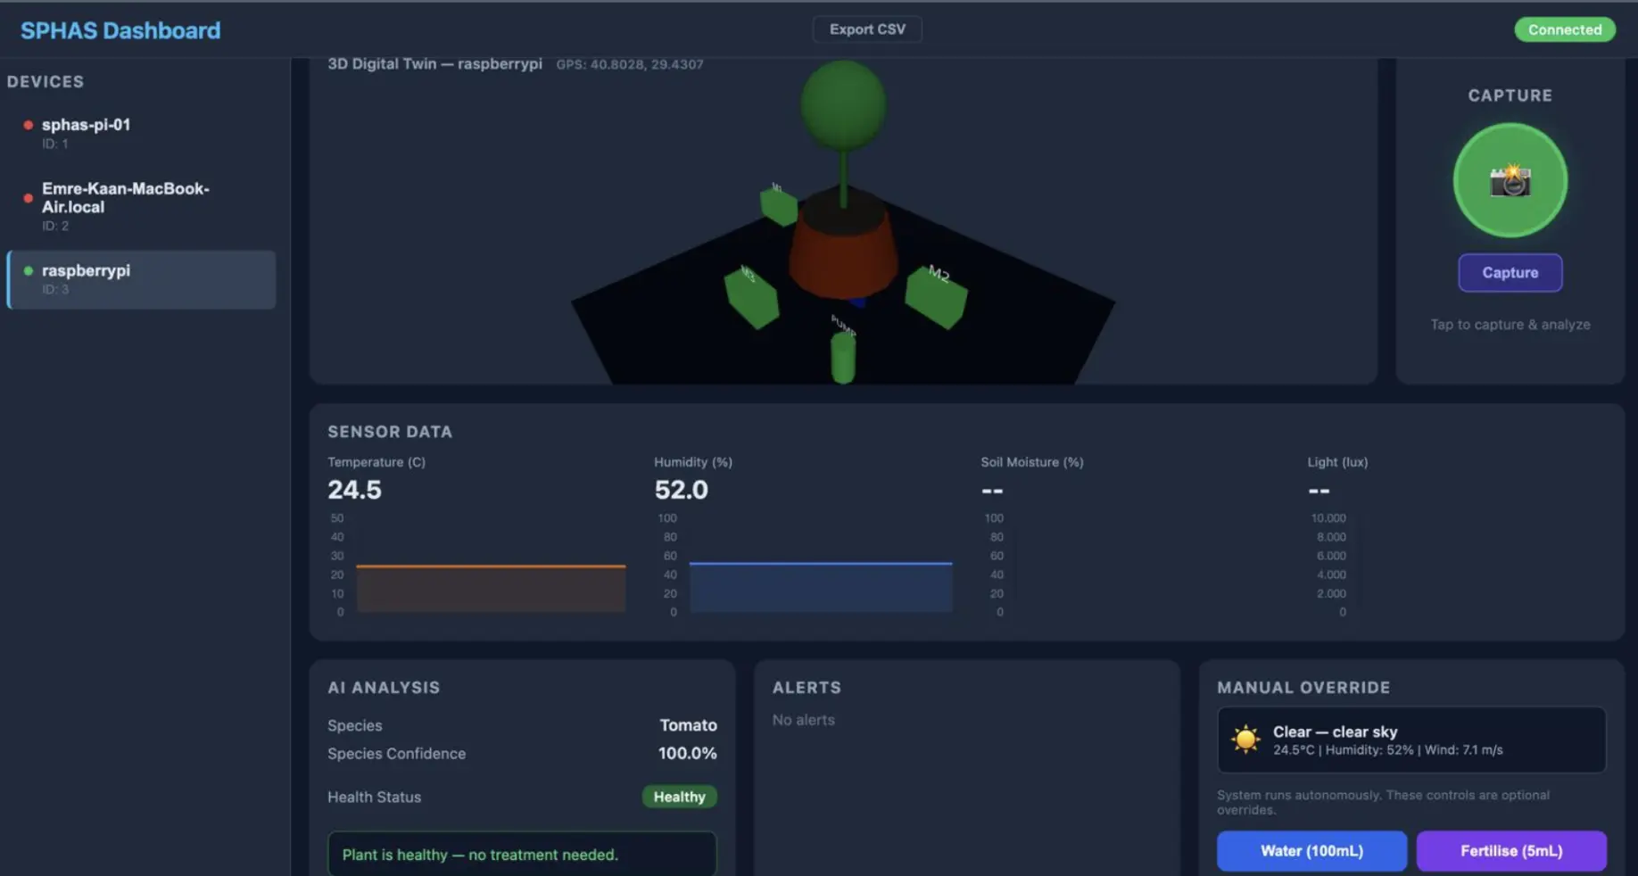The image size is (1638, 876).
Task: Click the CAPTURE heading
Action: pos(1510,95)
